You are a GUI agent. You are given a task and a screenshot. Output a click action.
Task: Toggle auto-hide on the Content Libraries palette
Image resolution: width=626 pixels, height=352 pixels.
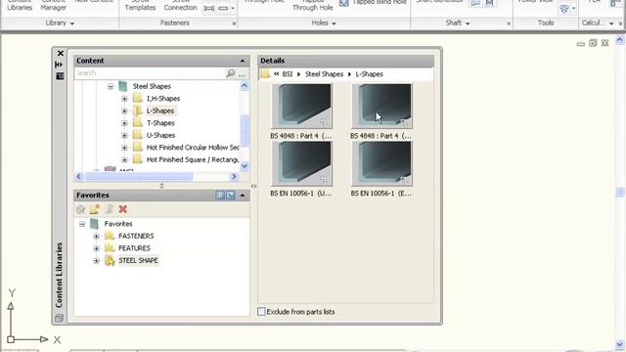(59, 65)
